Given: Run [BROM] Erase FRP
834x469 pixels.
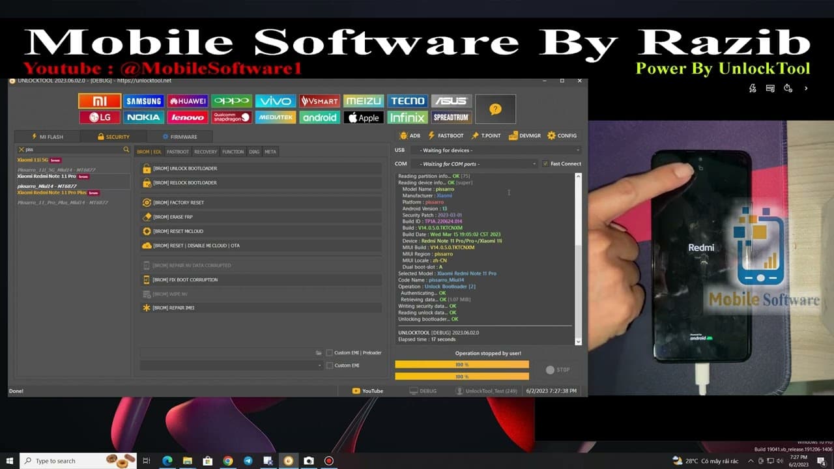Looking at the screenshot, I should (x=261, y=217).
